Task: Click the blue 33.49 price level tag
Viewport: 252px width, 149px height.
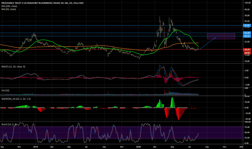Action: coord(247,33)
